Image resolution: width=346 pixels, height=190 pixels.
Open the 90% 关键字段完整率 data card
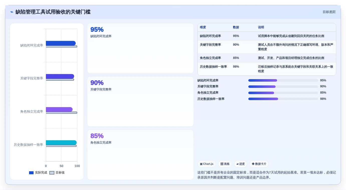[140, 102]
